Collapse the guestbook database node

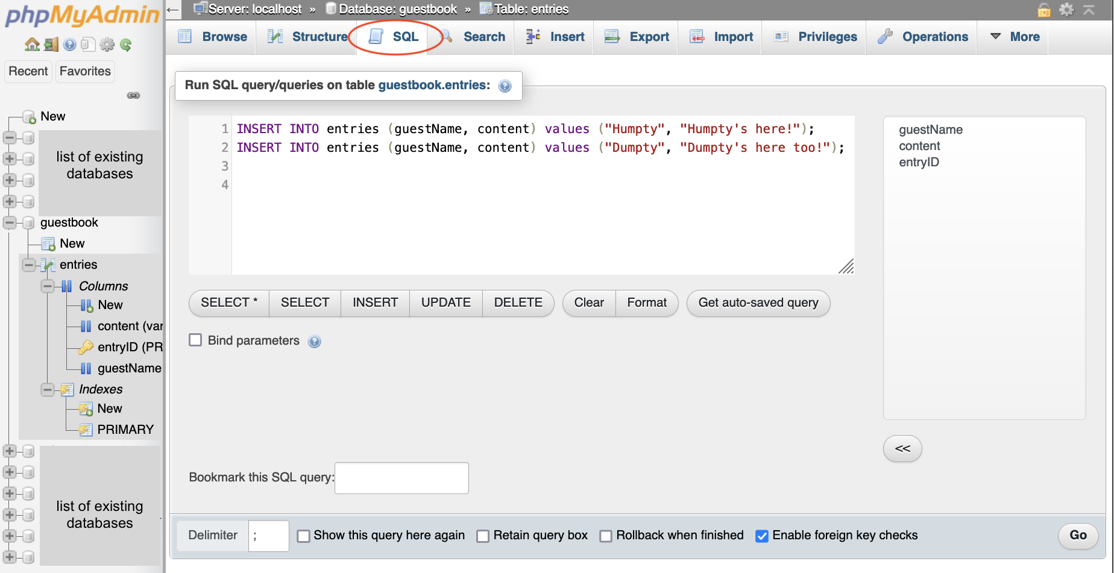9,223
